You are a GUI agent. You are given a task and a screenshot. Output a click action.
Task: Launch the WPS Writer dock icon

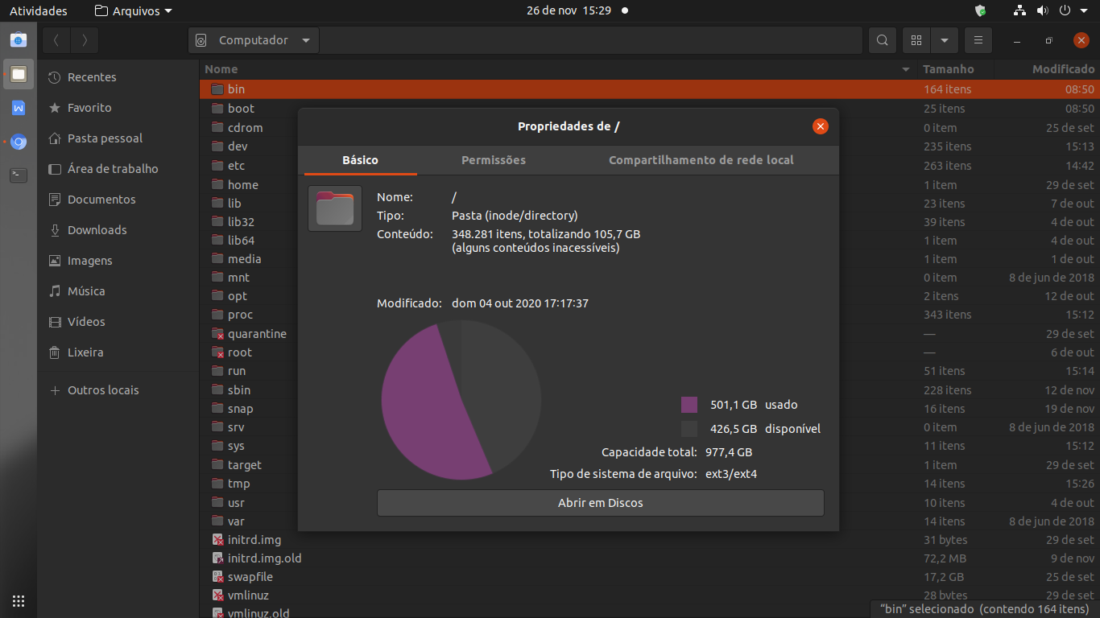click(x=19, y=108)
